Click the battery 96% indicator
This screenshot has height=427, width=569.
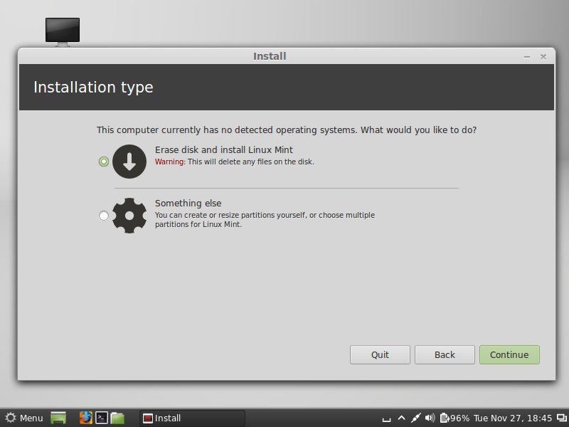click(x=454, y=418)
